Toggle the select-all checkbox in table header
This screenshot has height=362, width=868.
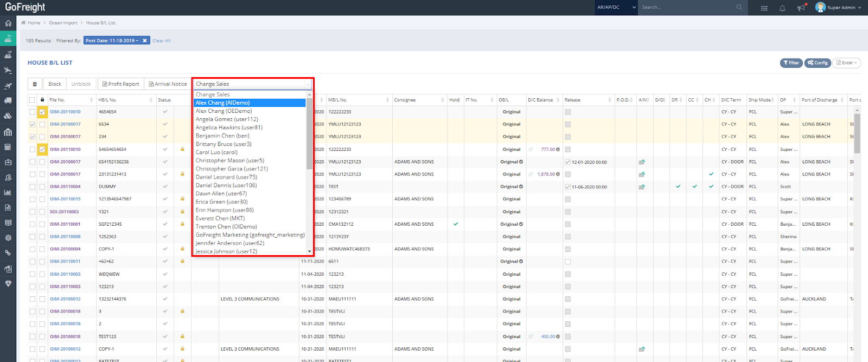click(x=33, y=100)
